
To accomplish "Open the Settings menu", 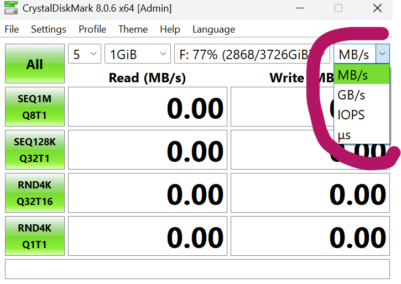I will (49, 29).
